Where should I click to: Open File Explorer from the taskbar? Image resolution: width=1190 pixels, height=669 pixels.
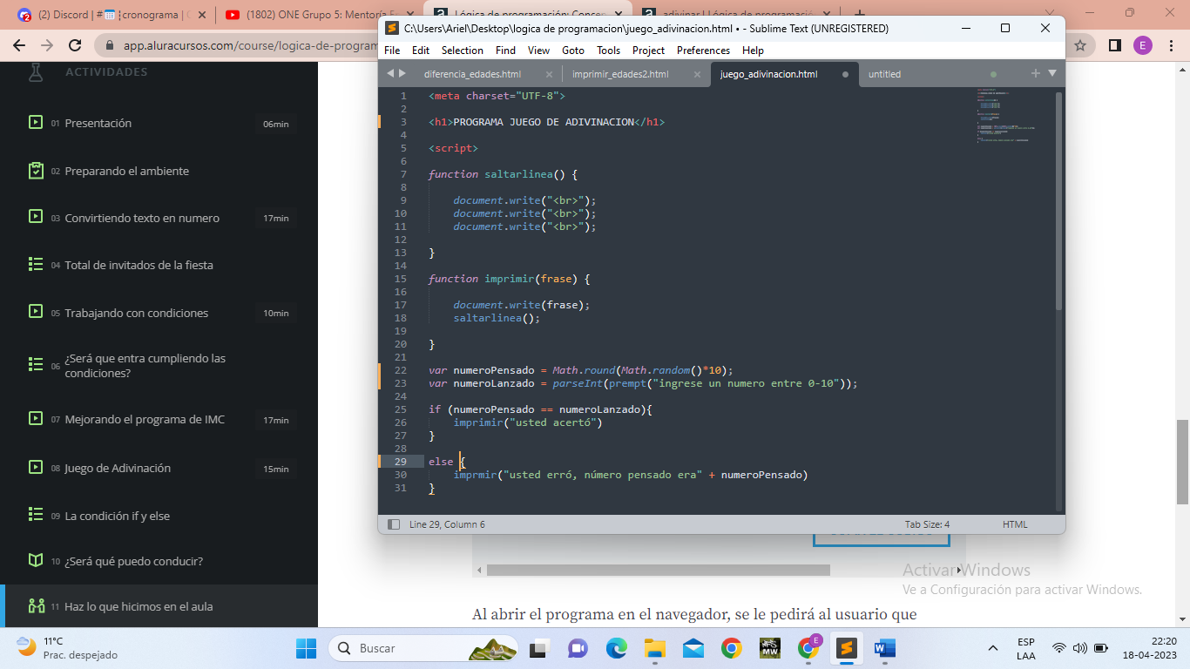(x=654, y=648)
